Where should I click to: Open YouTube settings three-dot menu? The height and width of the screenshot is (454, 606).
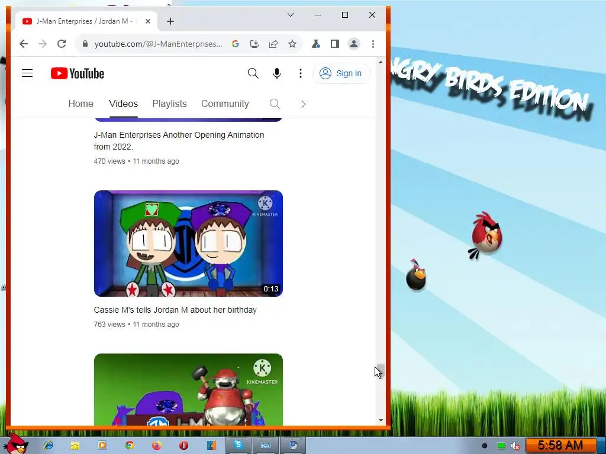[300, 73]
